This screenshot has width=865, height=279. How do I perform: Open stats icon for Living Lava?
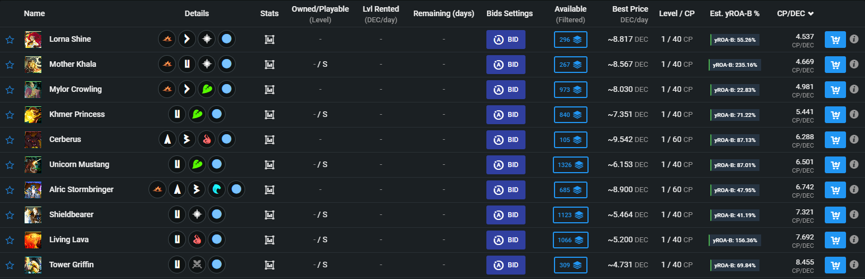click(x=269, y=240)
